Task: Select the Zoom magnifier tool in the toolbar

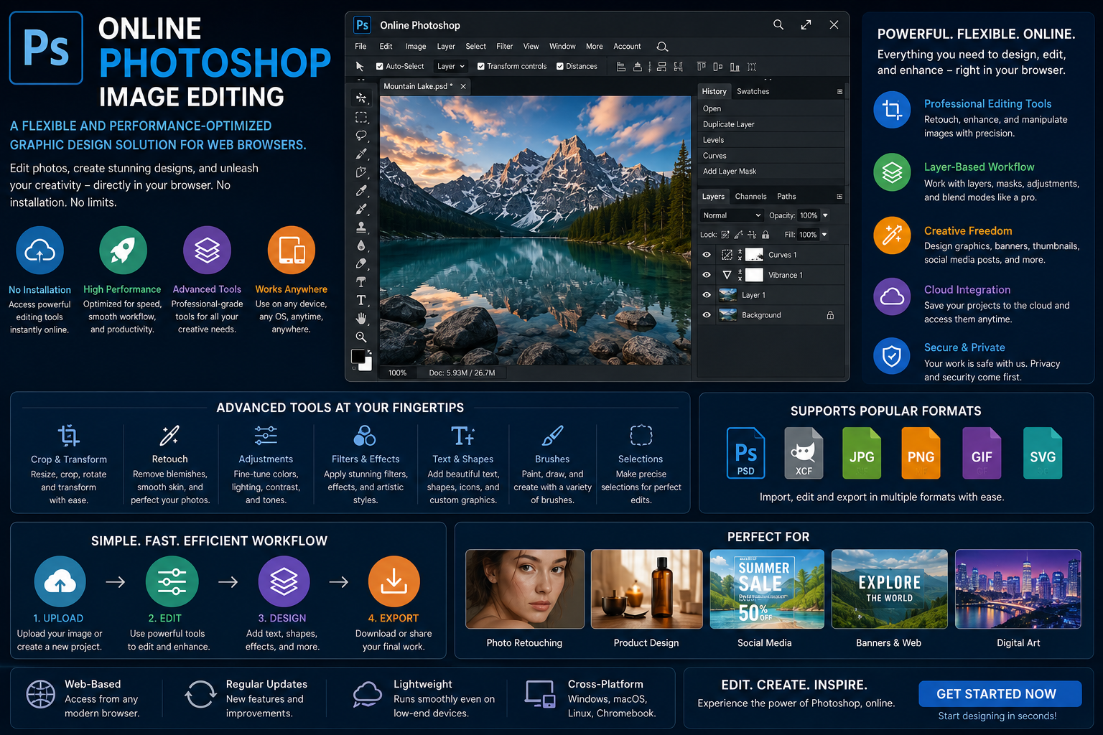Action: click(x=361, y=337)
